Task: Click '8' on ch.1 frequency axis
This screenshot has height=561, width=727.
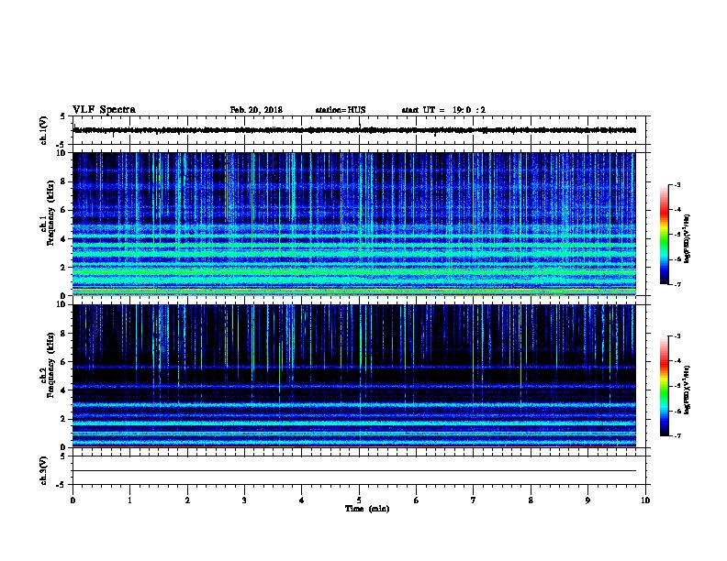Action: coord(64,181)
